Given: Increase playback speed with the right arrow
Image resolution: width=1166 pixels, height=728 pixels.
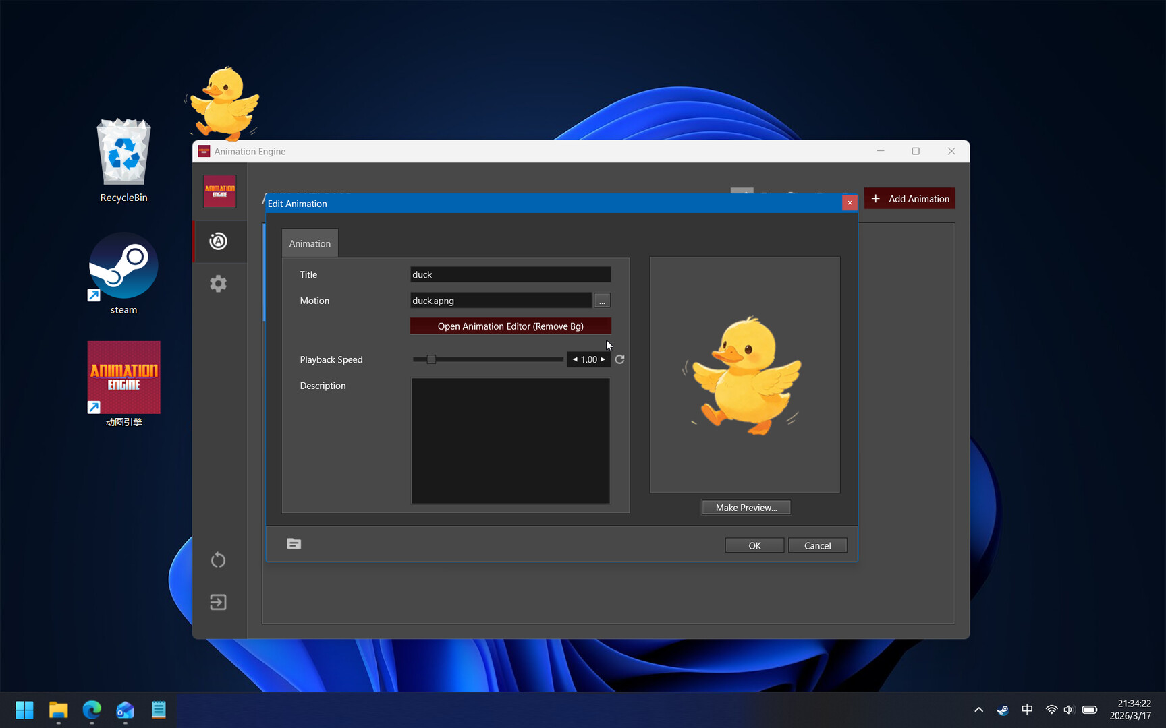Looking at the screenshot, I should [603, 359].
